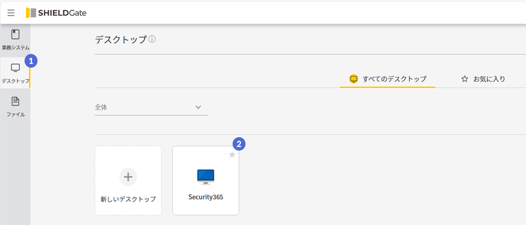Click the plus icon for new desktop

(128, 177)
